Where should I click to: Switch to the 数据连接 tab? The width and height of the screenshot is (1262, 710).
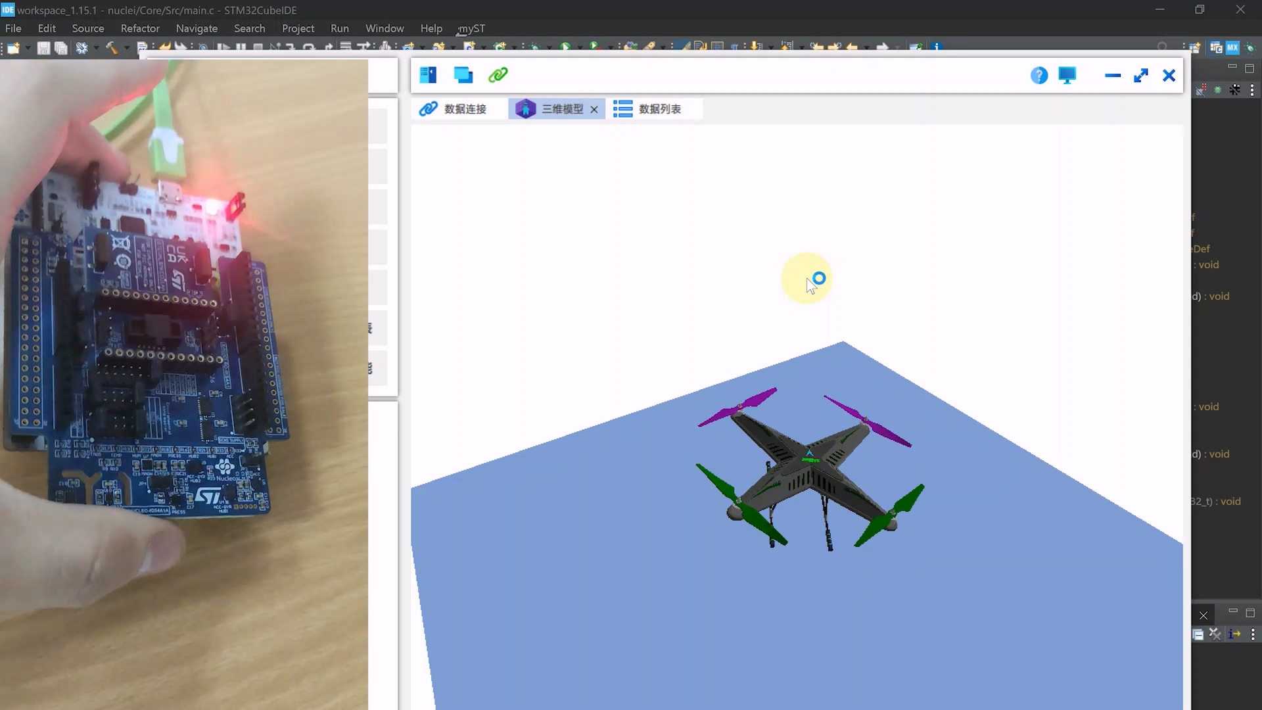pyautogui.click(x=454, y=109)
